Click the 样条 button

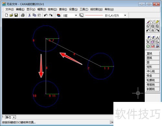tap(153, 76)
